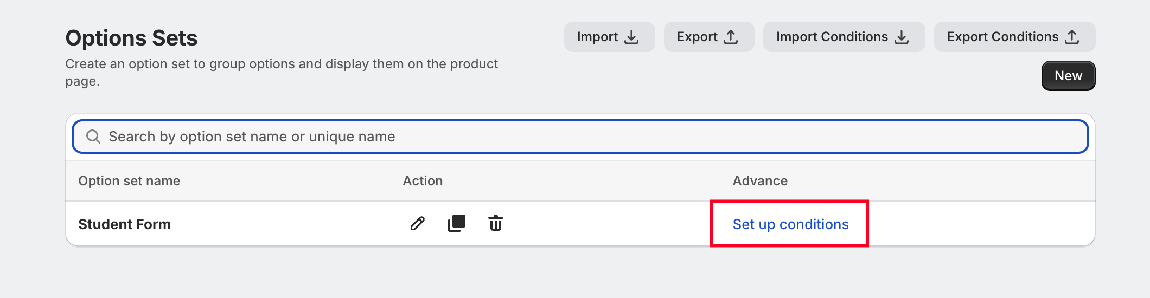The height and width of the screenshot is (298, 1150).
Task: Focus the option set search field
Action: [x=542, y=137]
